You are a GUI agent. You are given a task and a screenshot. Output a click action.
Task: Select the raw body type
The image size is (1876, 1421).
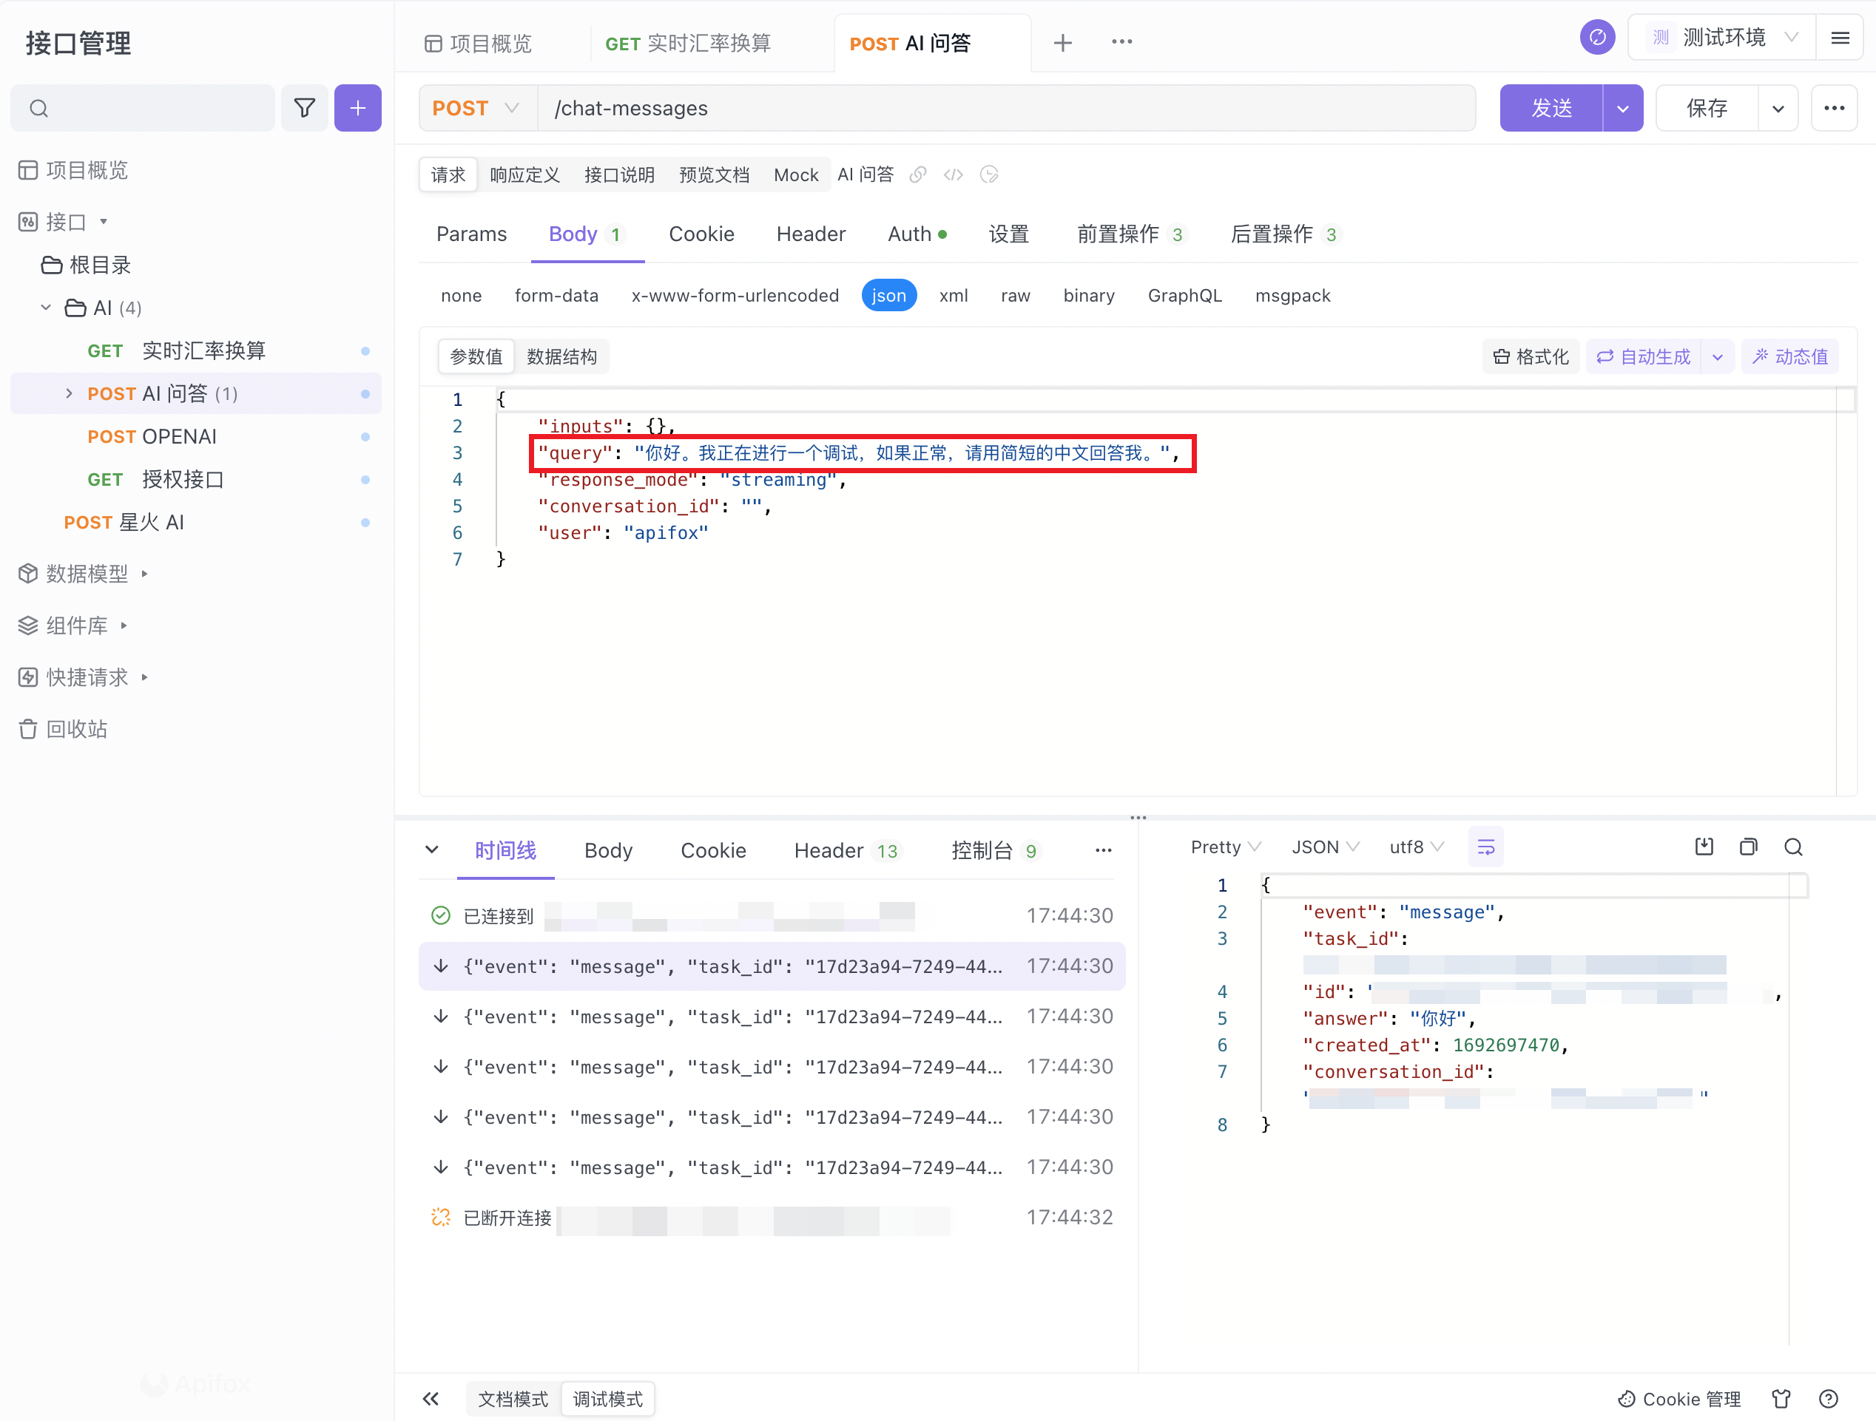1014,295
